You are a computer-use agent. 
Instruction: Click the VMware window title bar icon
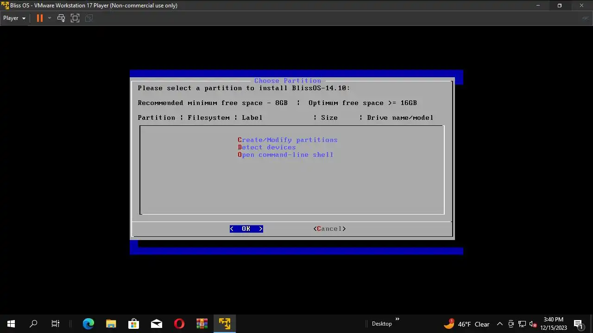pyautogui.click(x=5, y=6)
